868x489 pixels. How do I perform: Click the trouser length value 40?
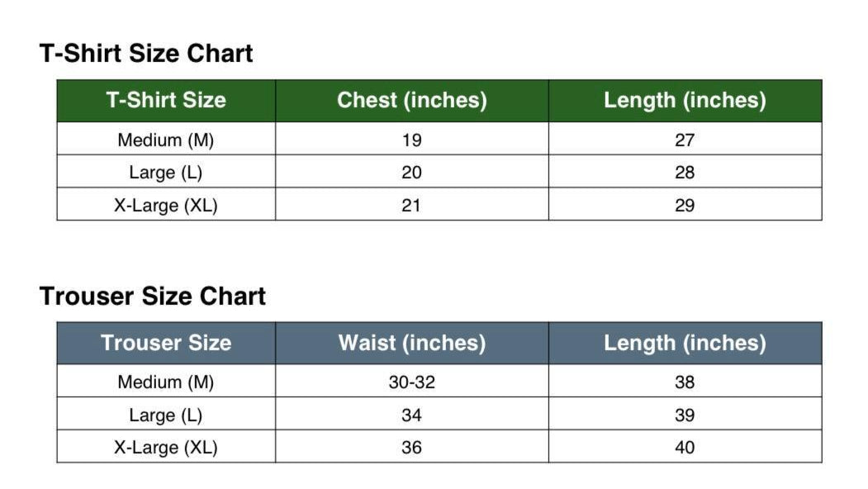click(685, 448)
